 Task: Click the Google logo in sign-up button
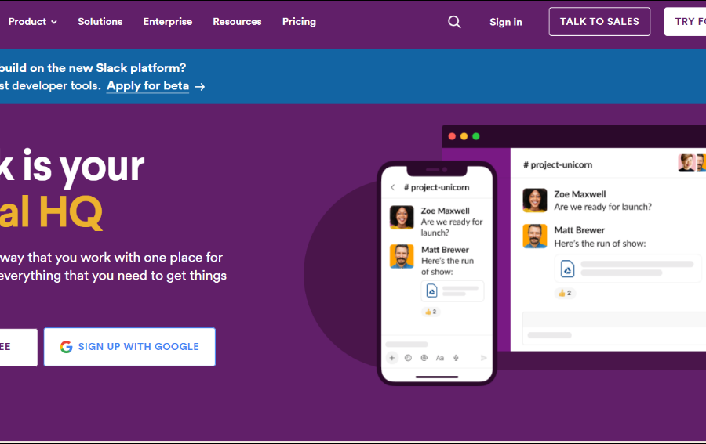66,347
